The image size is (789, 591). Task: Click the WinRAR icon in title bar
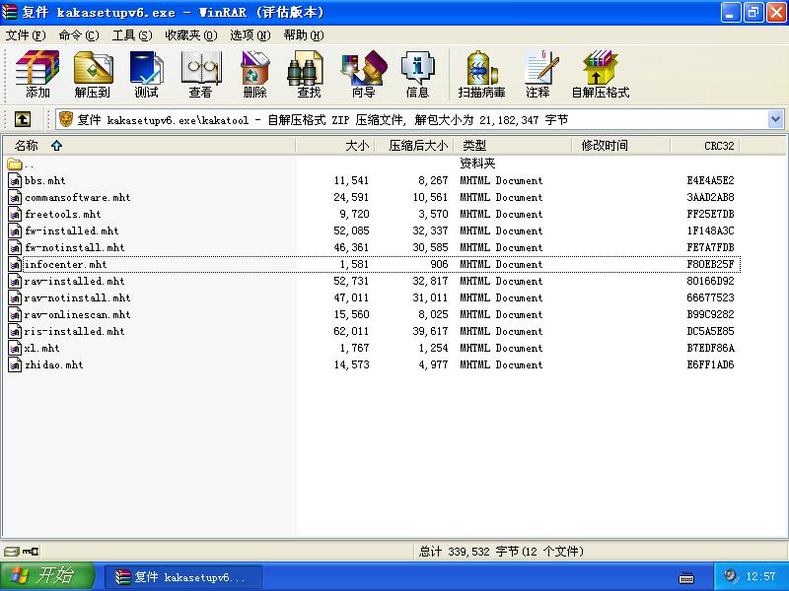[x=10, y=12]
